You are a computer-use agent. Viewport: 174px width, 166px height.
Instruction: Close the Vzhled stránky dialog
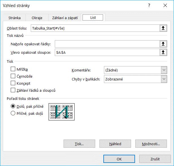(165, 5)
